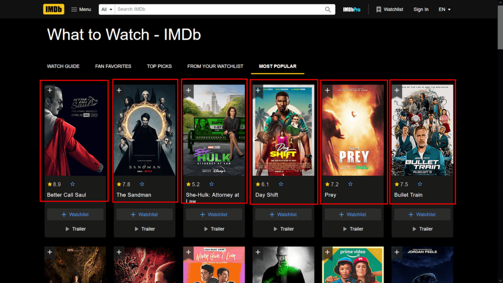Select the rate star under Bullet Train
The width and height of the screenshot is (503, 283).
420,184
